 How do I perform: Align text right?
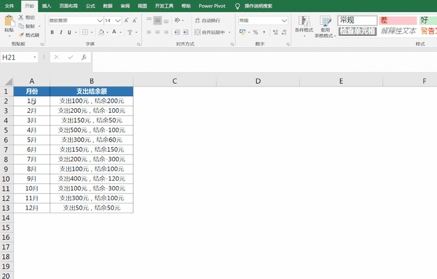coord(166,32)
